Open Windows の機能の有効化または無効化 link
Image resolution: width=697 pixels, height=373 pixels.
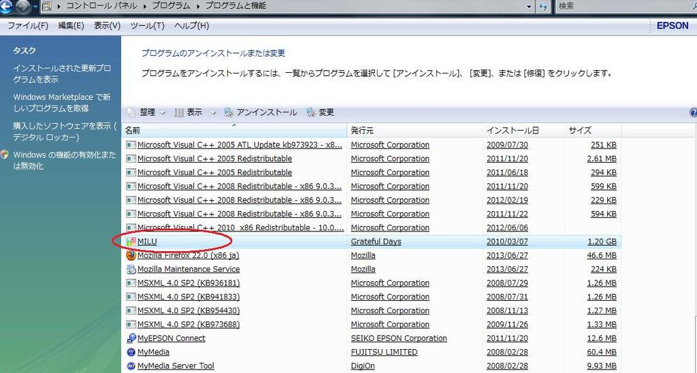click(x=64, y=161)
